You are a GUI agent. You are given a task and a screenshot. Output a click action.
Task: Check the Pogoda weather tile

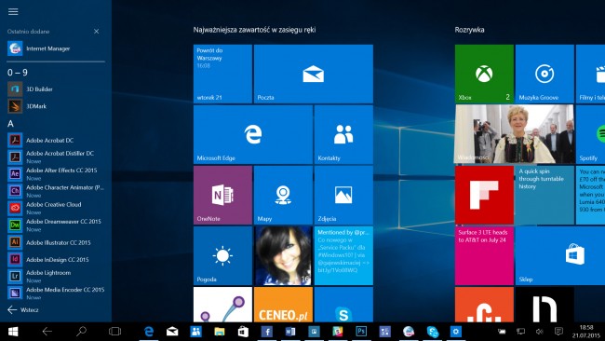point(222,255)
